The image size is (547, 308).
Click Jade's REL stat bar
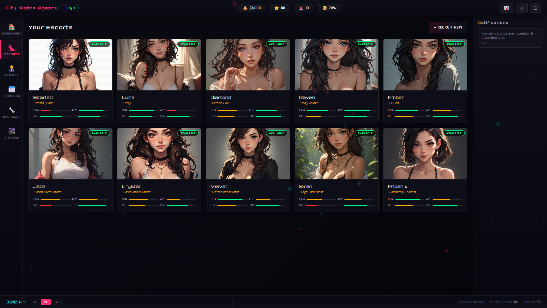click(x=55, y=205)
